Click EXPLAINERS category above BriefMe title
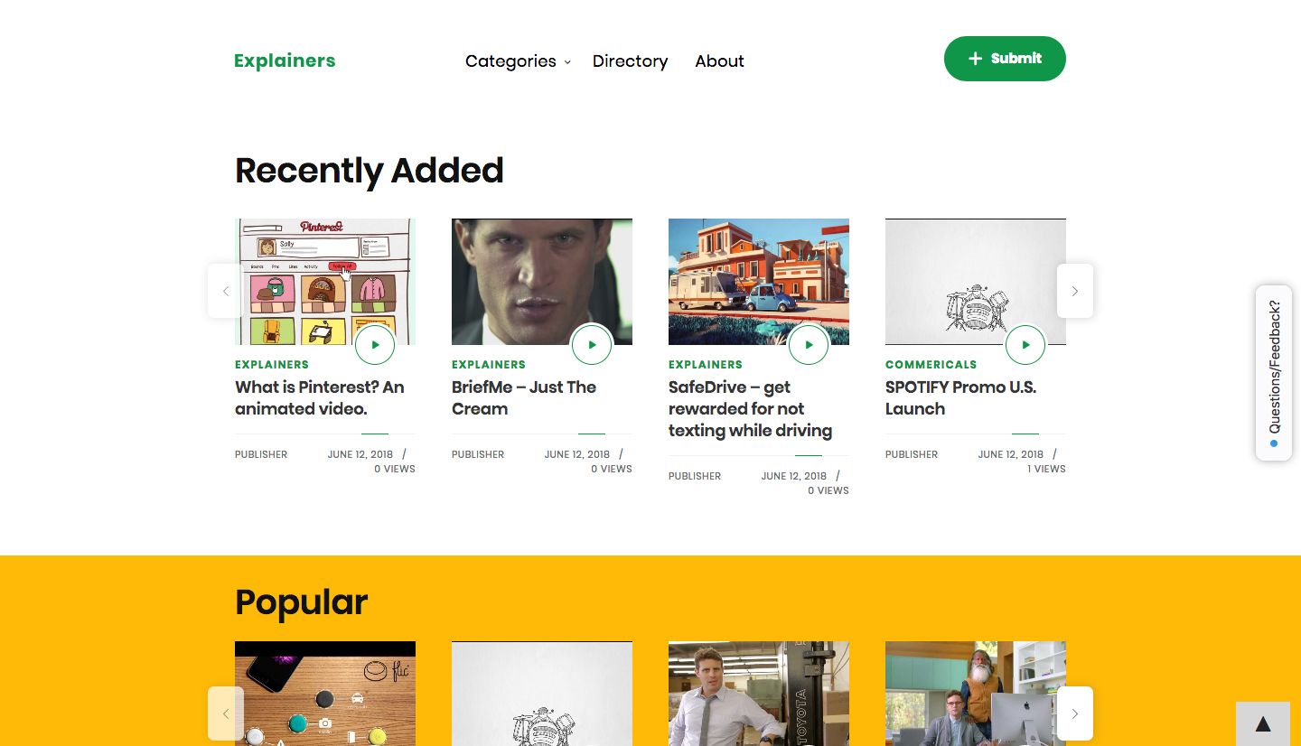The height and width of the screenshot is (746, 1301). tap(489, 365)
